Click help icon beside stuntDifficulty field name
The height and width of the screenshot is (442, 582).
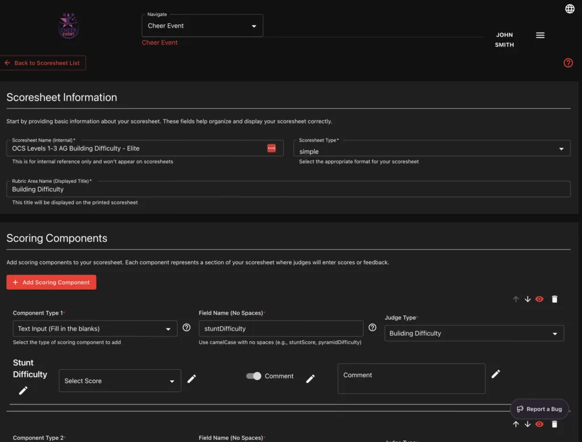point(372,328)
